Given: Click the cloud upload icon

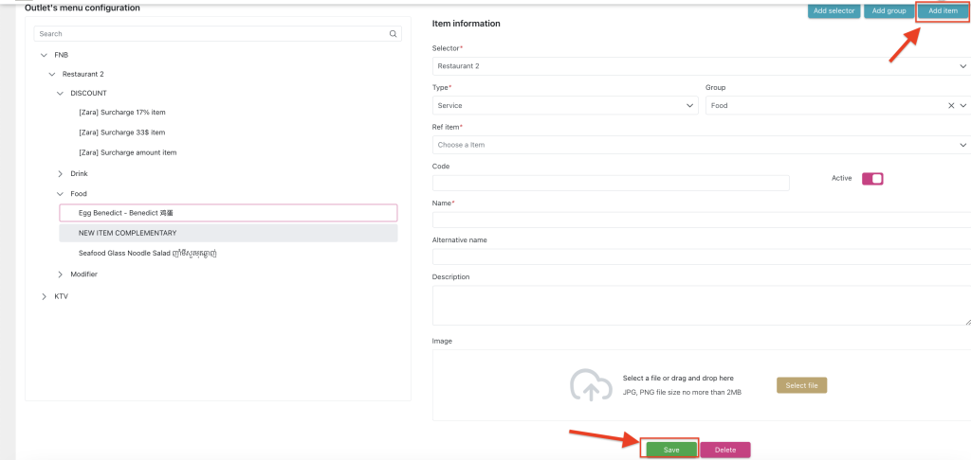Looking at the screenshot, I should coord(588,384).
